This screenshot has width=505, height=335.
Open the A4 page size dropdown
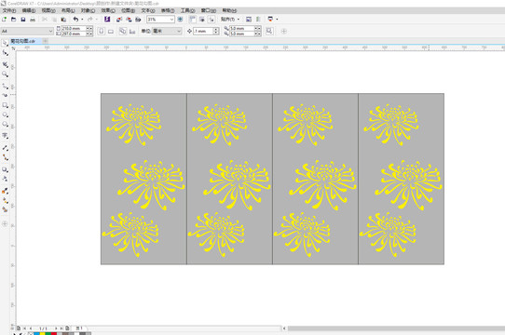(50, 32)
